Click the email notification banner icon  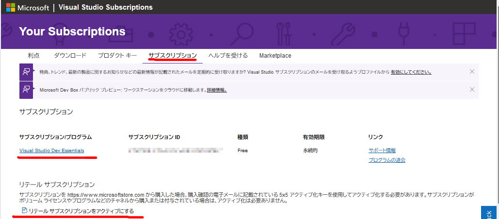click(x=26, y=72)
